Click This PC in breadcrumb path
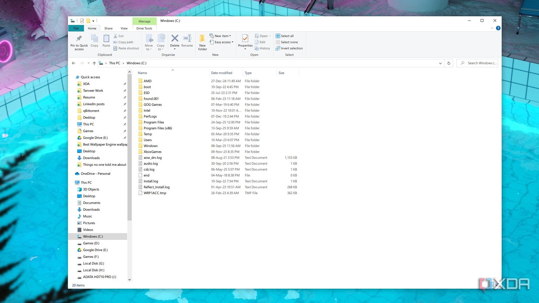The image size is (539, 303). [x=114, y=63]
